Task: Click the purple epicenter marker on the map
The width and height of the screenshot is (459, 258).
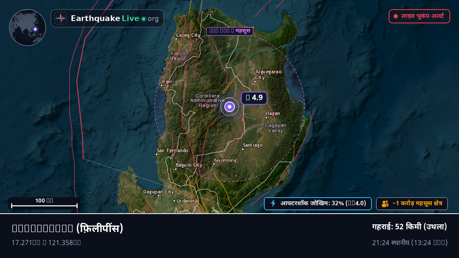Action: (229, 107)
